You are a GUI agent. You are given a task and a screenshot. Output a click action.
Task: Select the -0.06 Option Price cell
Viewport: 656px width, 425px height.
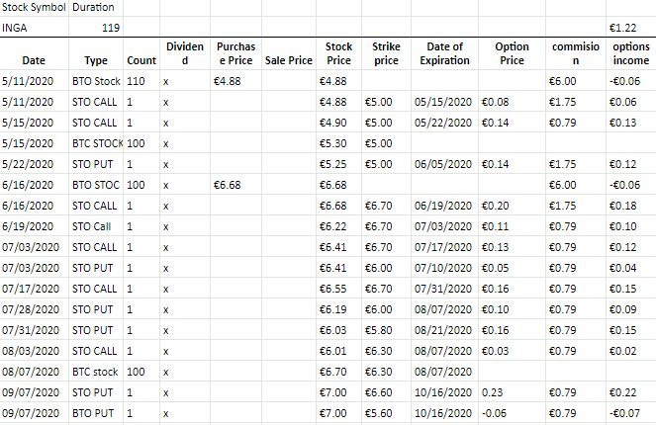[x=512, y=413]
